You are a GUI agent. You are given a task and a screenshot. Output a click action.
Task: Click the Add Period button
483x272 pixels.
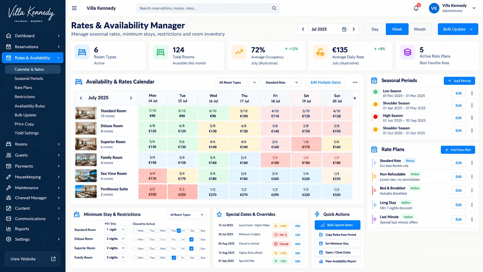(459, 81)
